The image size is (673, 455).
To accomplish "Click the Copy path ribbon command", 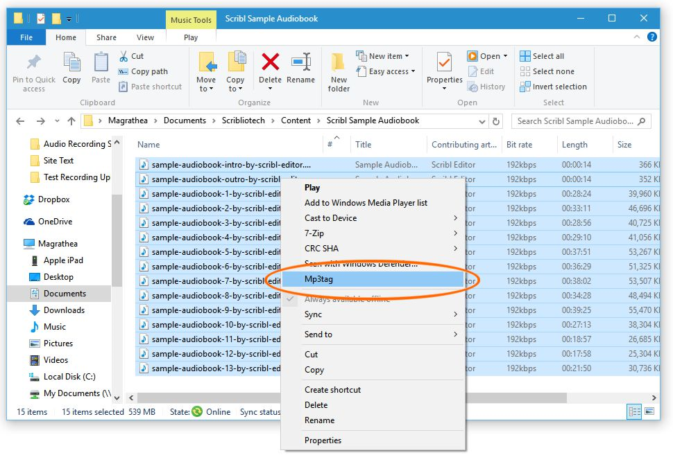I will pos(144,71).
